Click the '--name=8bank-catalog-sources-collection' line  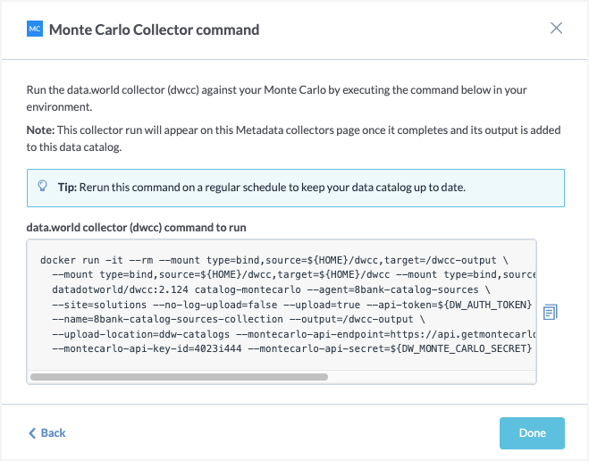point(239,319)
